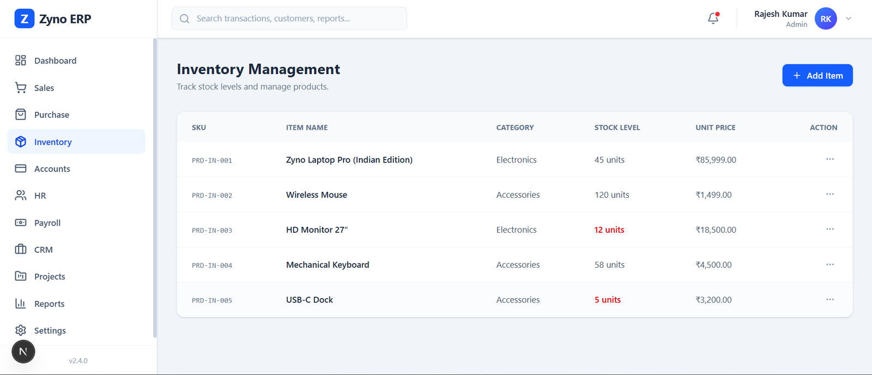This screenshot has width=872, height=375.
Task: Click the Reports bar chart icon
Action: click(x=21, y=304)
